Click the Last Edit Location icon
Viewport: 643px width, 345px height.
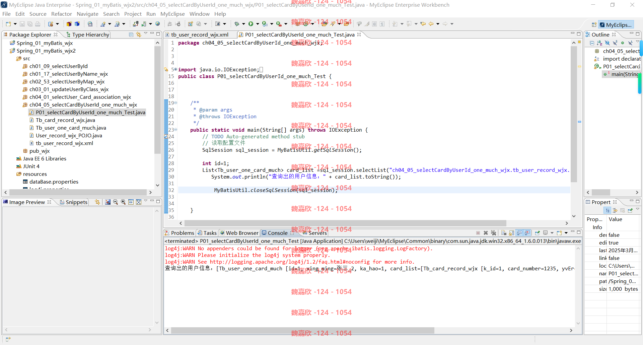coord(423,24)
